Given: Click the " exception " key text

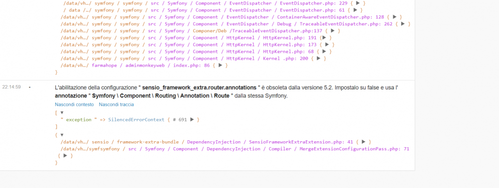Looking at the screenshot, I should [79, 120].
